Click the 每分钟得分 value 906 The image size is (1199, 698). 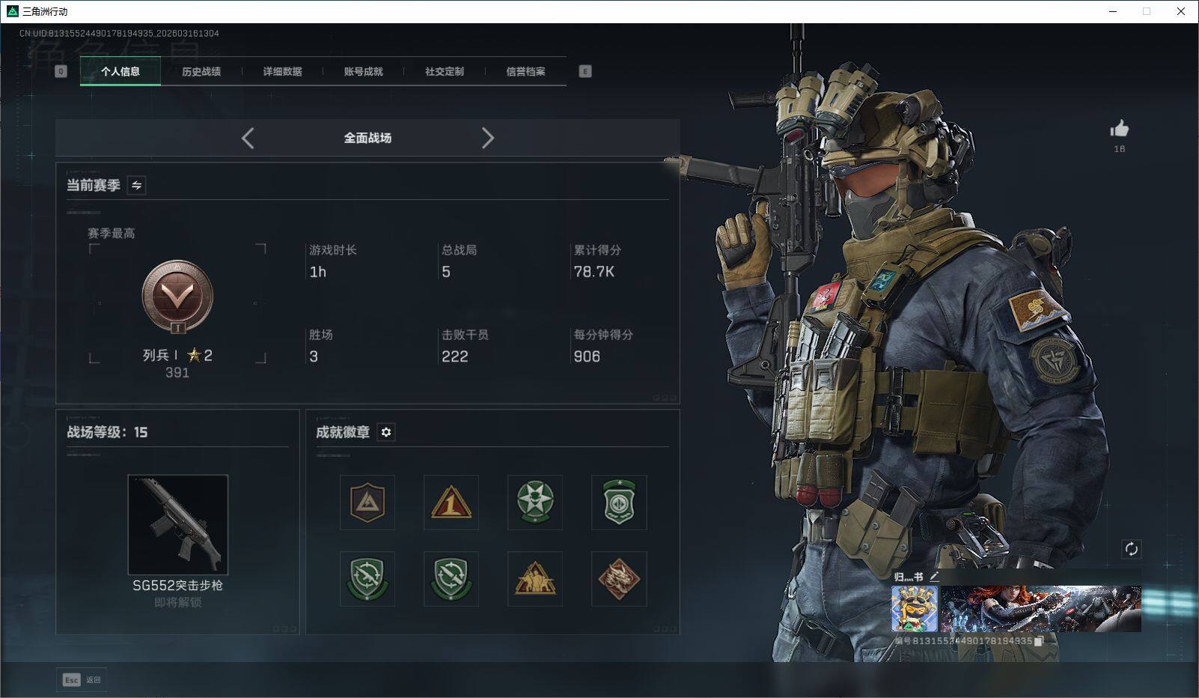[587, 356]
